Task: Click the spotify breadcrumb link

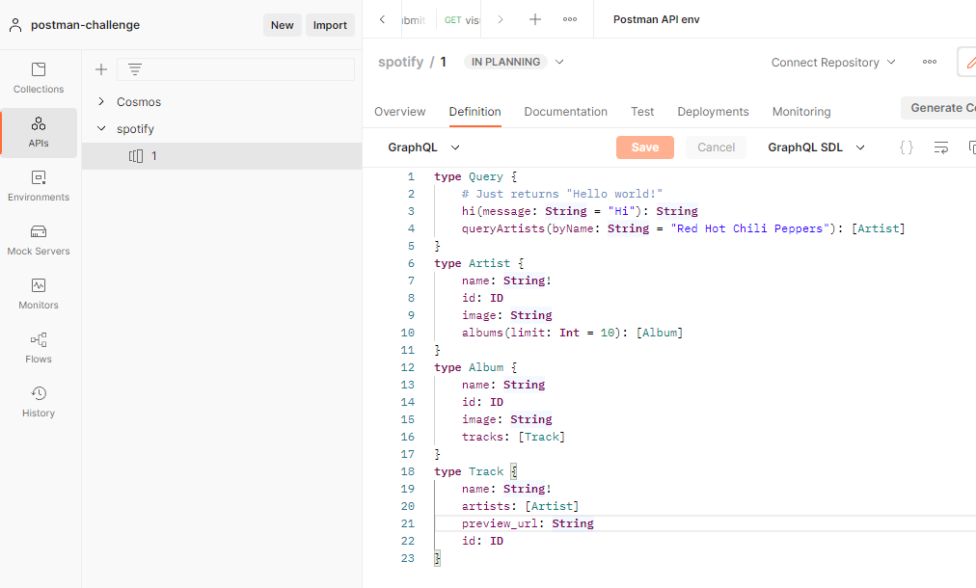Action: [x=401, y=62]
